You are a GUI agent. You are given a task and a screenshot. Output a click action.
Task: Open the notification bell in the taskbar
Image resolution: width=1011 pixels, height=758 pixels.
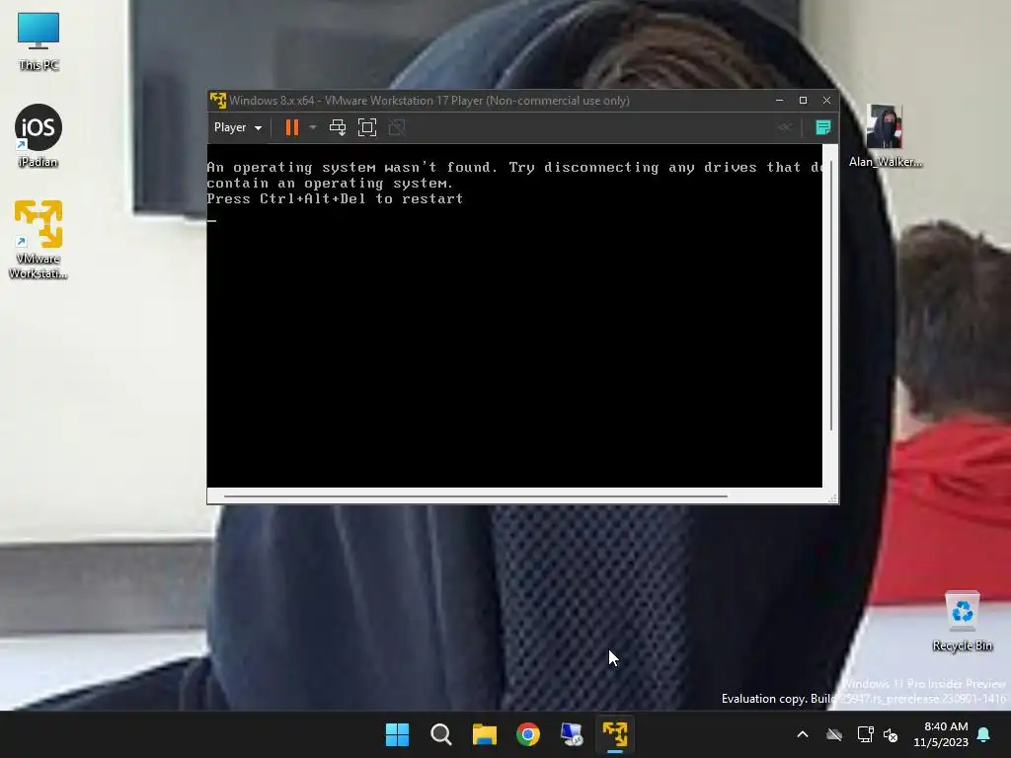click(x=984, y=734)
